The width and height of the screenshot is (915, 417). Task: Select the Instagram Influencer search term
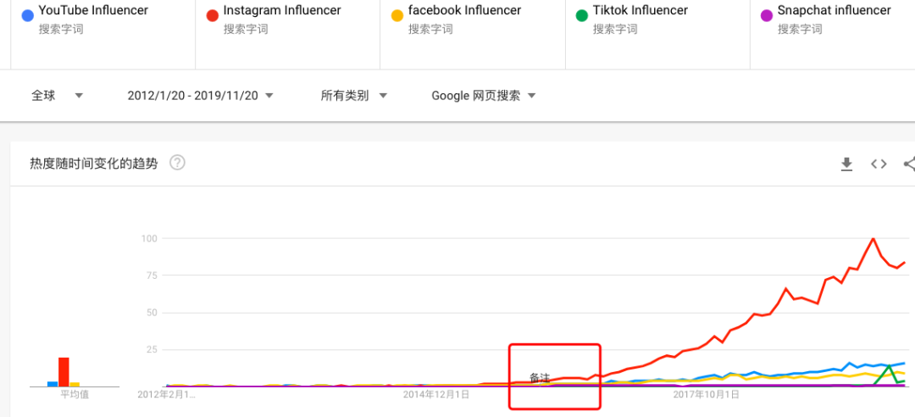tap(282, 11)
